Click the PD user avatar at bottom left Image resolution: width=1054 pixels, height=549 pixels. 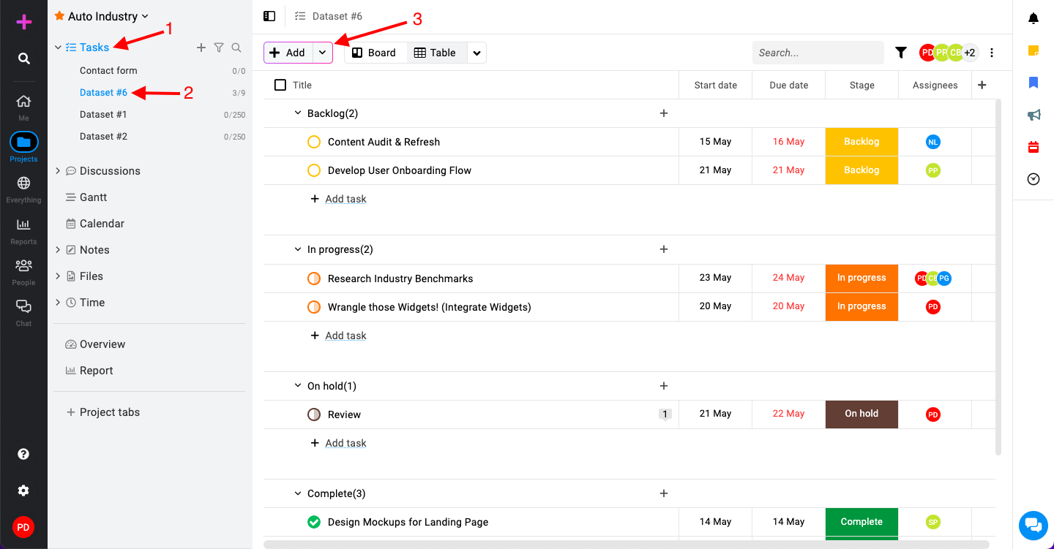23,527
